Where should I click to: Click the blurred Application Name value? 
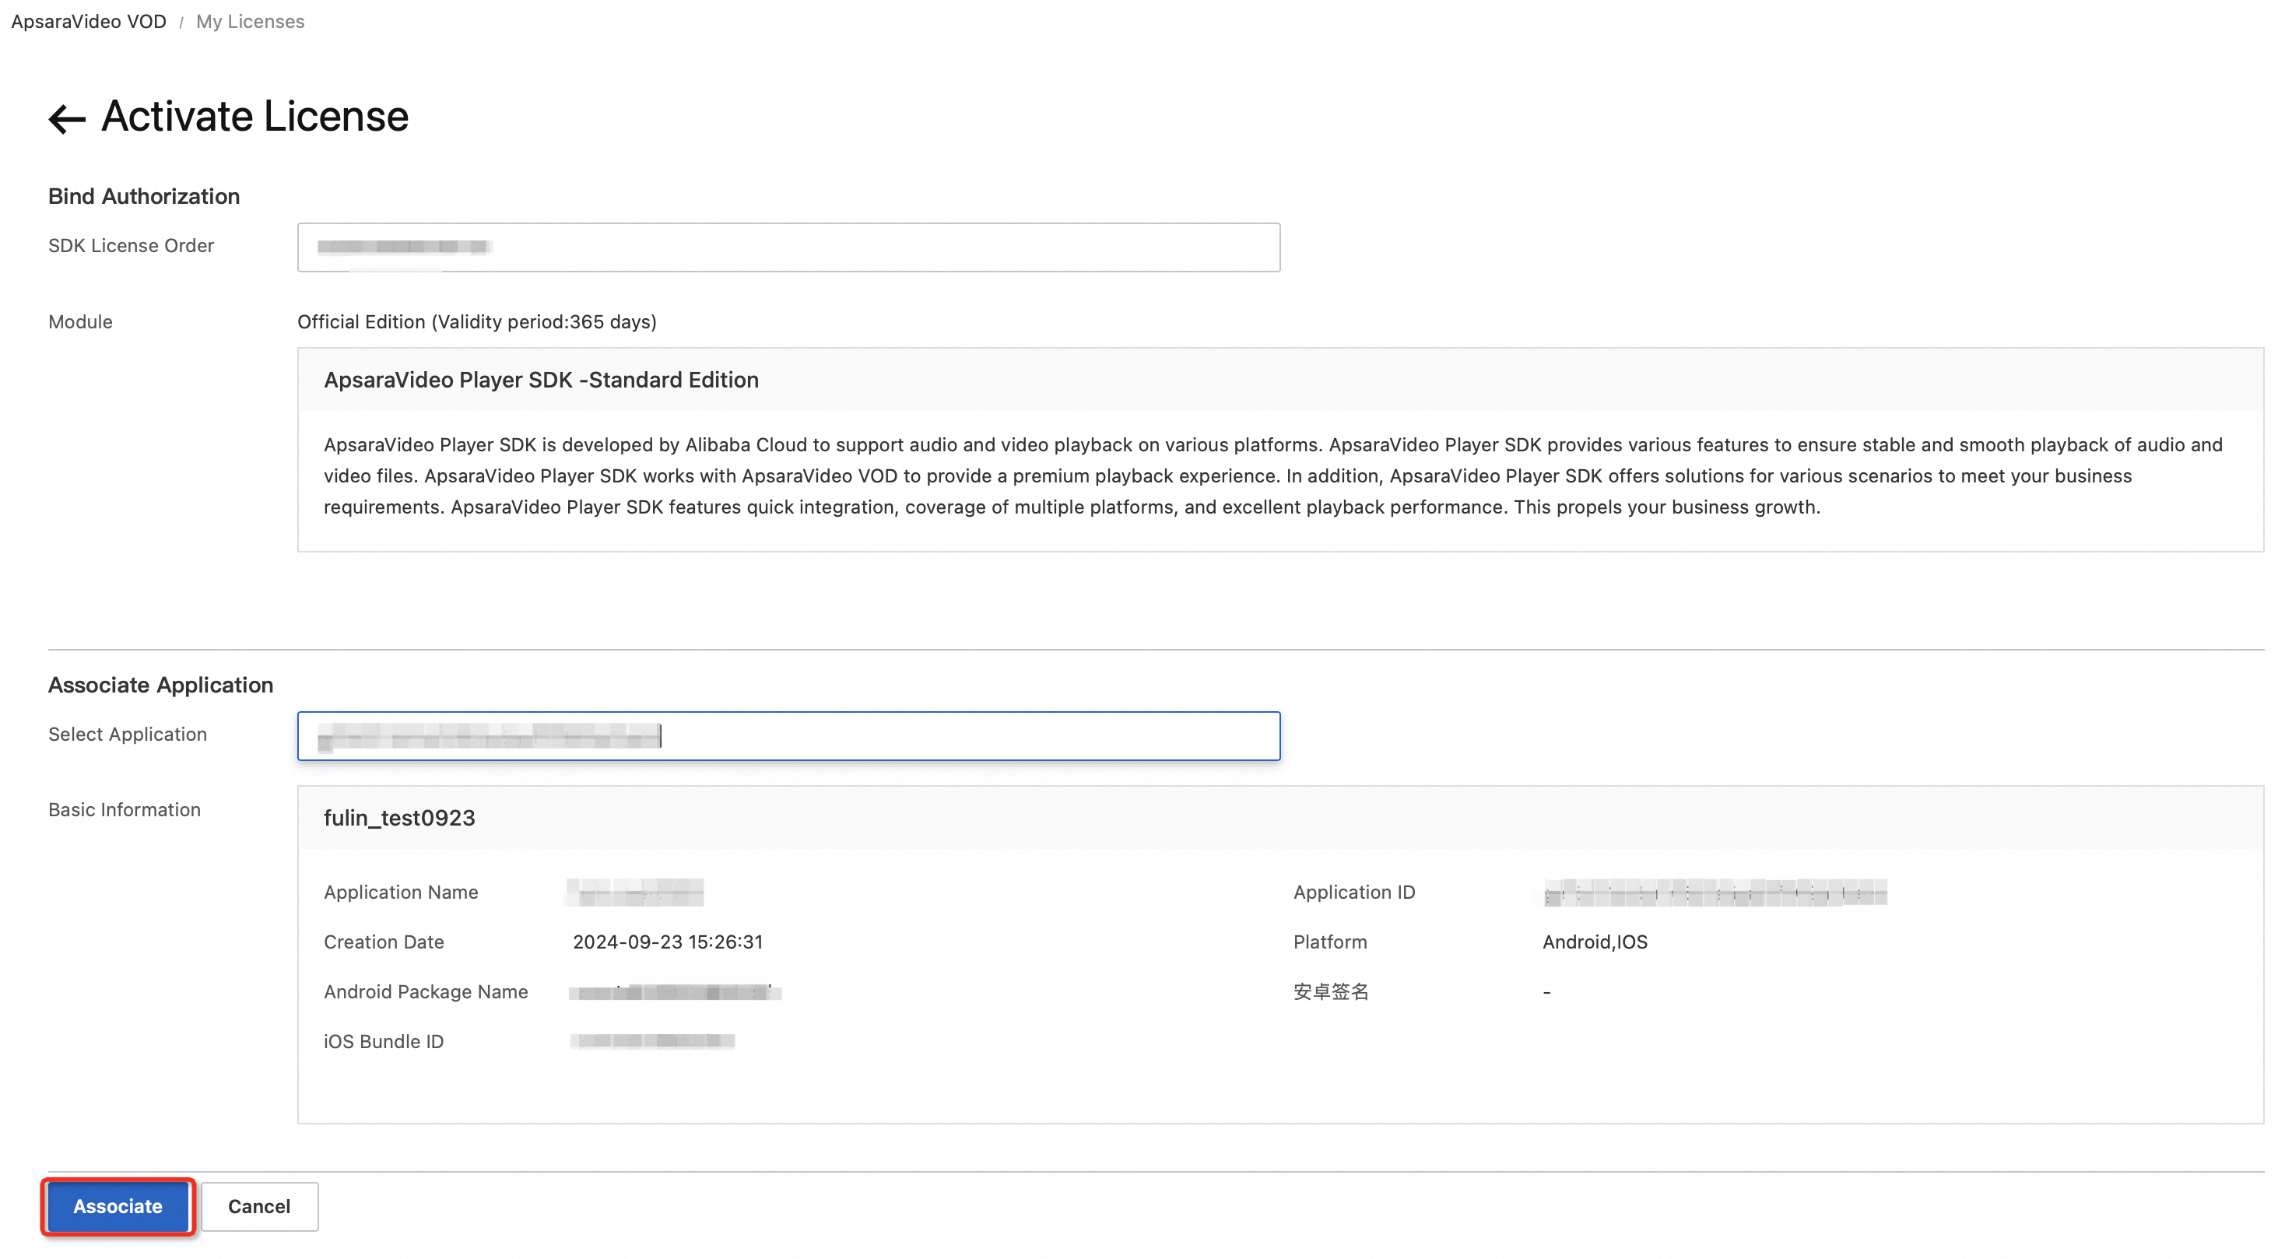pos(636,892)
